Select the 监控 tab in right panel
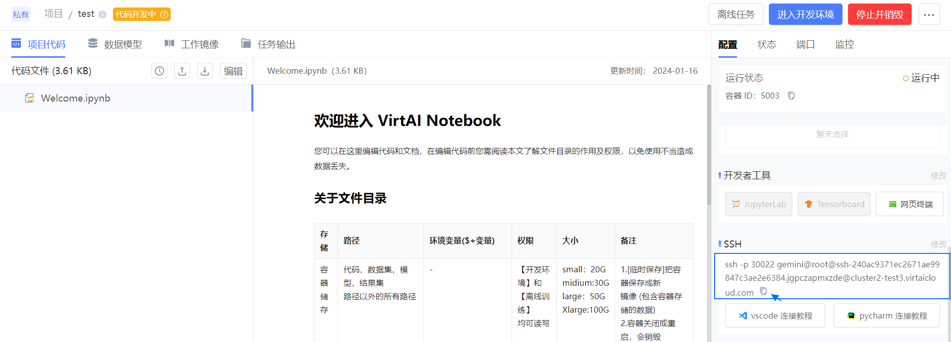Screen dimensions: 951x342 point(845,44)
